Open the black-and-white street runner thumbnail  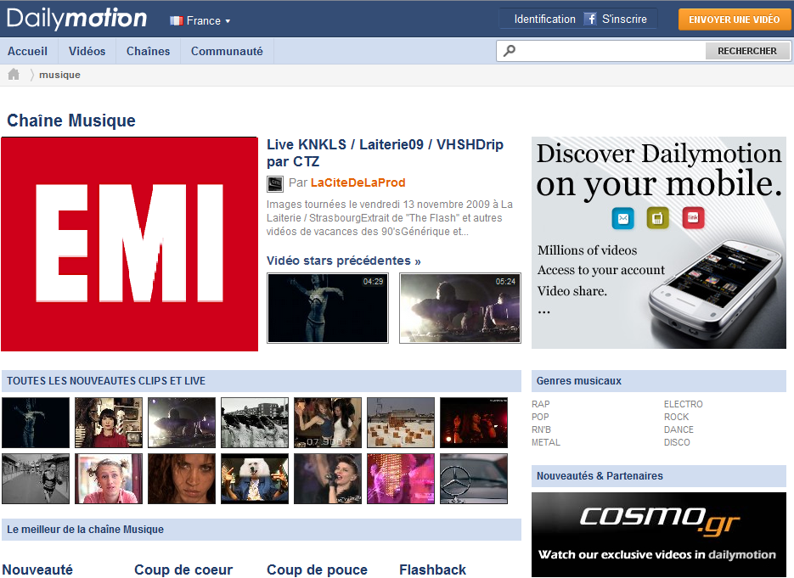click(36, 479)
